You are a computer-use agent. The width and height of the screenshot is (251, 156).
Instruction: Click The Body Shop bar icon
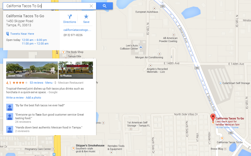pos(63,52)
